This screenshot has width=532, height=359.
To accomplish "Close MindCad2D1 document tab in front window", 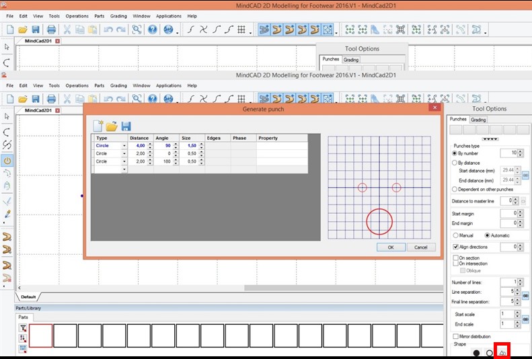I will click(58, 110).
